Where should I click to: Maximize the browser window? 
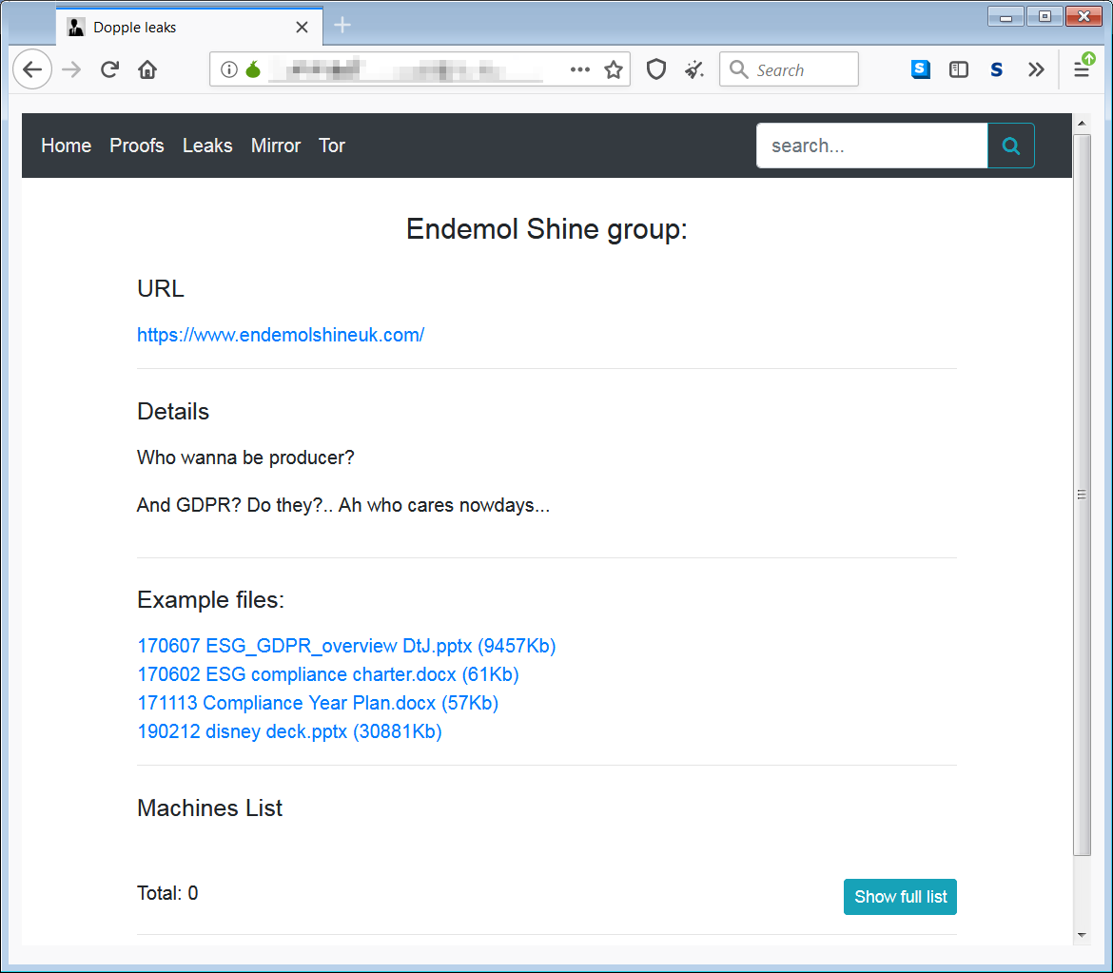pyautogui.click(x=1045, y=16)
